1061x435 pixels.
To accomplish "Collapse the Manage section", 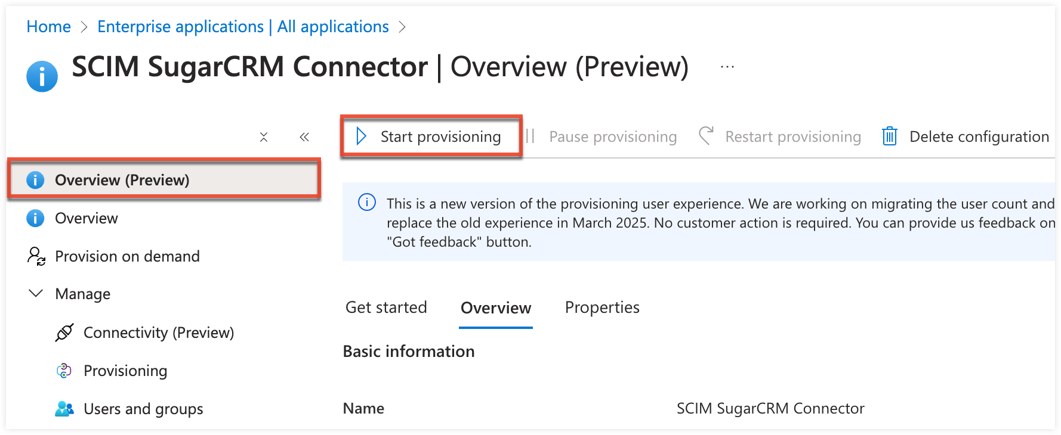I will (x=35, y=293).
